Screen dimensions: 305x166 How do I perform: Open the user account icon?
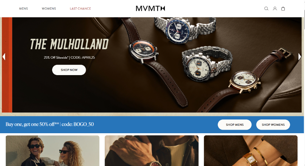pyautogui.click(x=275, y=9)
